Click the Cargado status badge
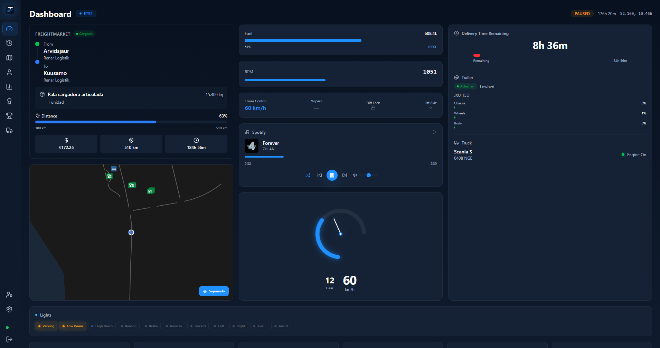The image size is (660, 348). [x=84, y=34]
